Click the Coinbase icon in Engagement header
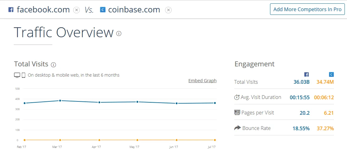Screen dimensions: 347x156 (331, 74)
